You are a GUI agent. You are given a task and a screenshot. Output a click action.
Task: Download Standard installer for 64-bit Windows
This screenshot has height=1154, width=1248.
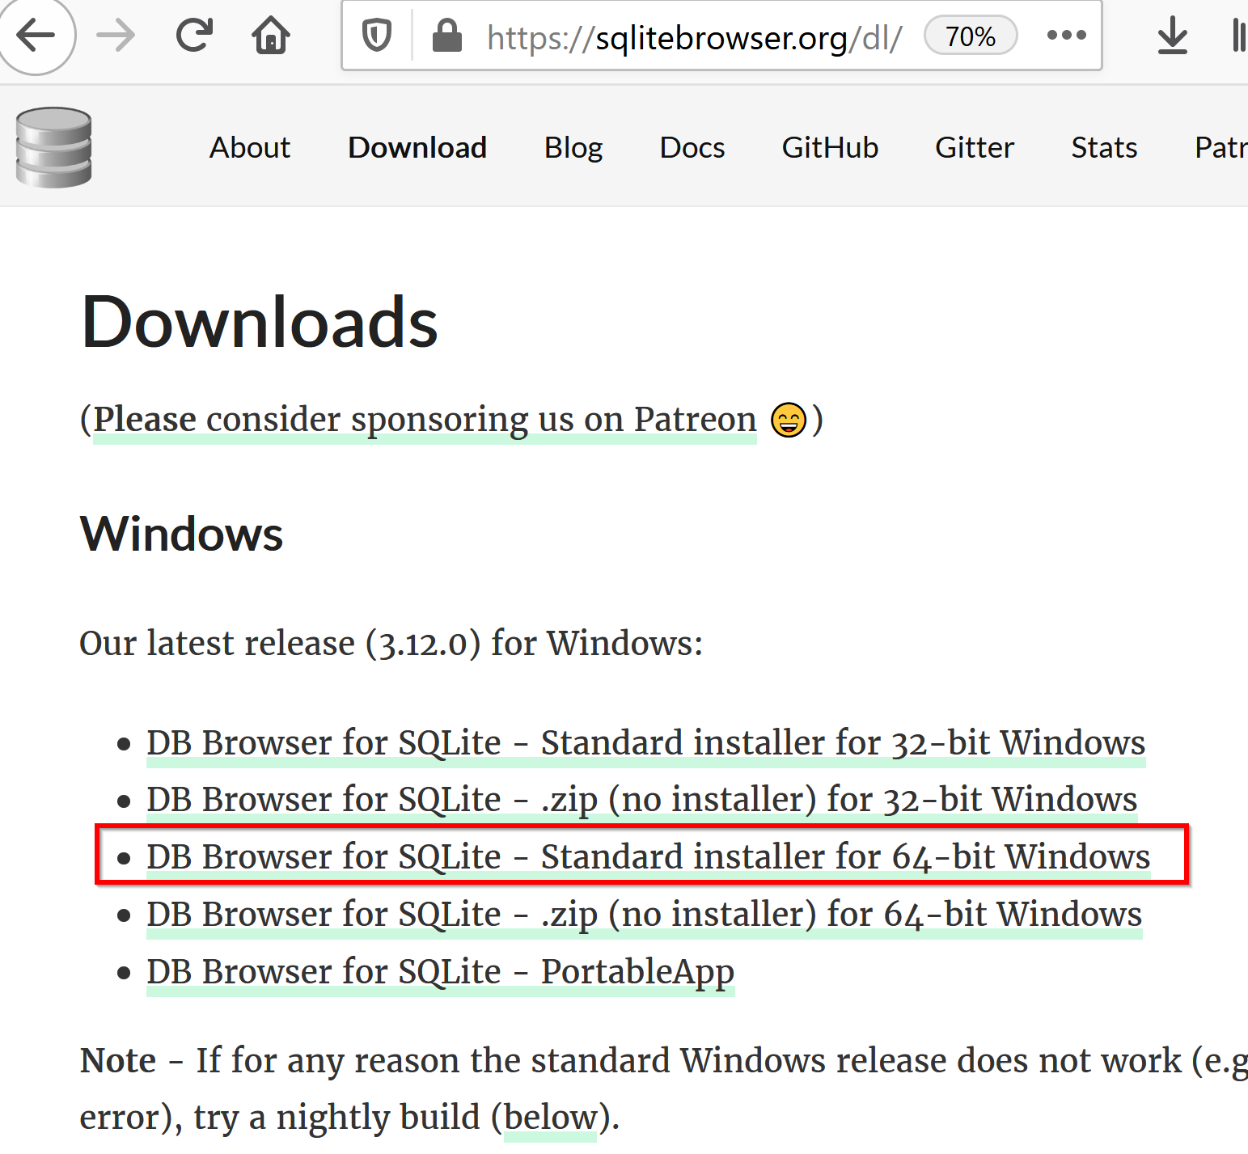coord(649,856)
